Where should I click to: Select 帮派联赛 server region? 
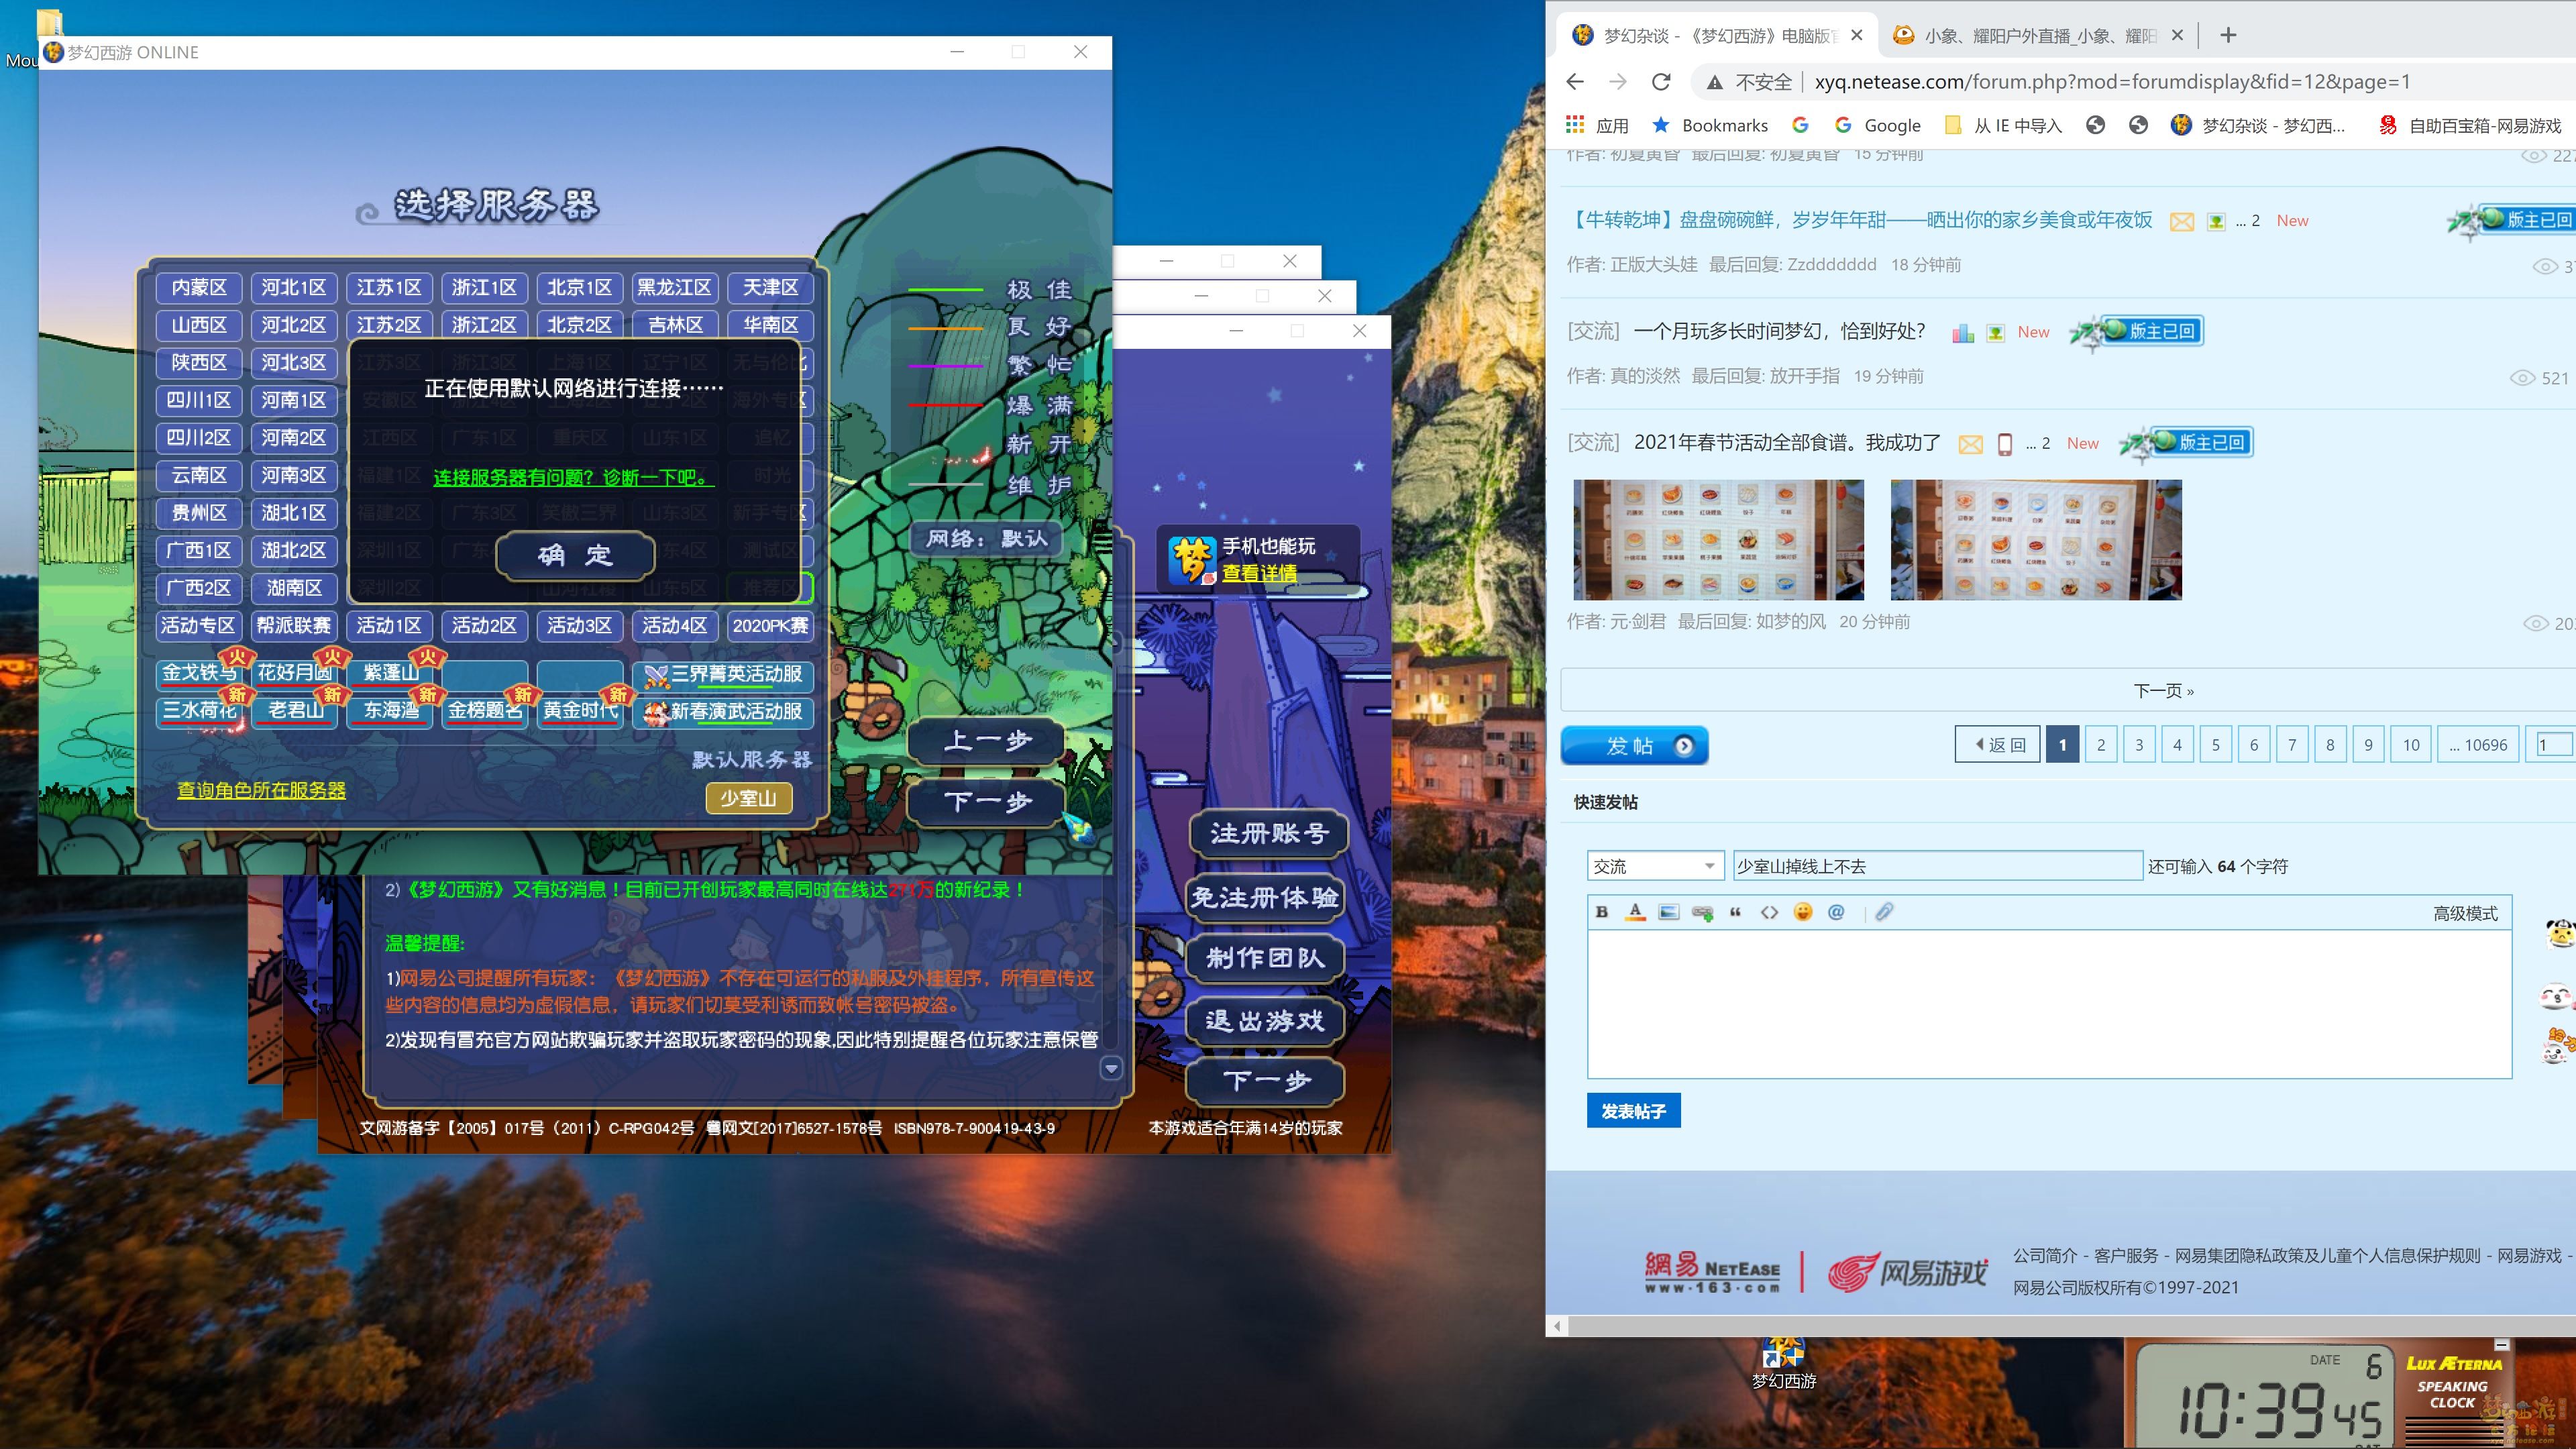[x=294, y=626]
